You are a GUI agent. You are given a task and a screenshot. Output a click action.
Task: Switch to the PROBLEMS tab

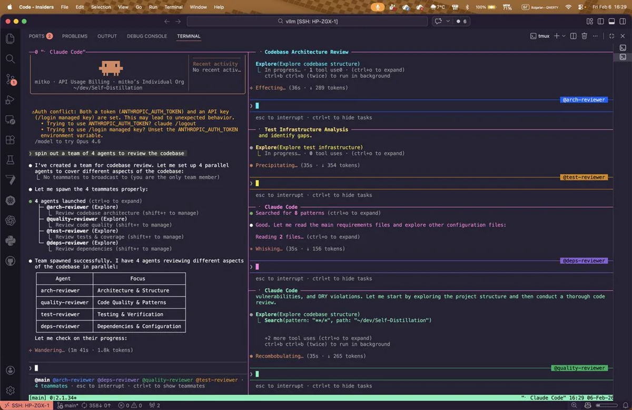click(75, 36)
